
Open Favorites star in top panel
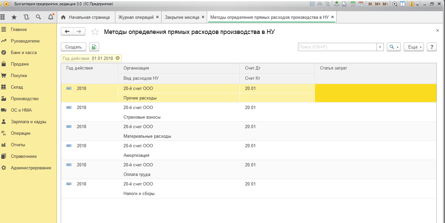(x=14, y=17)
